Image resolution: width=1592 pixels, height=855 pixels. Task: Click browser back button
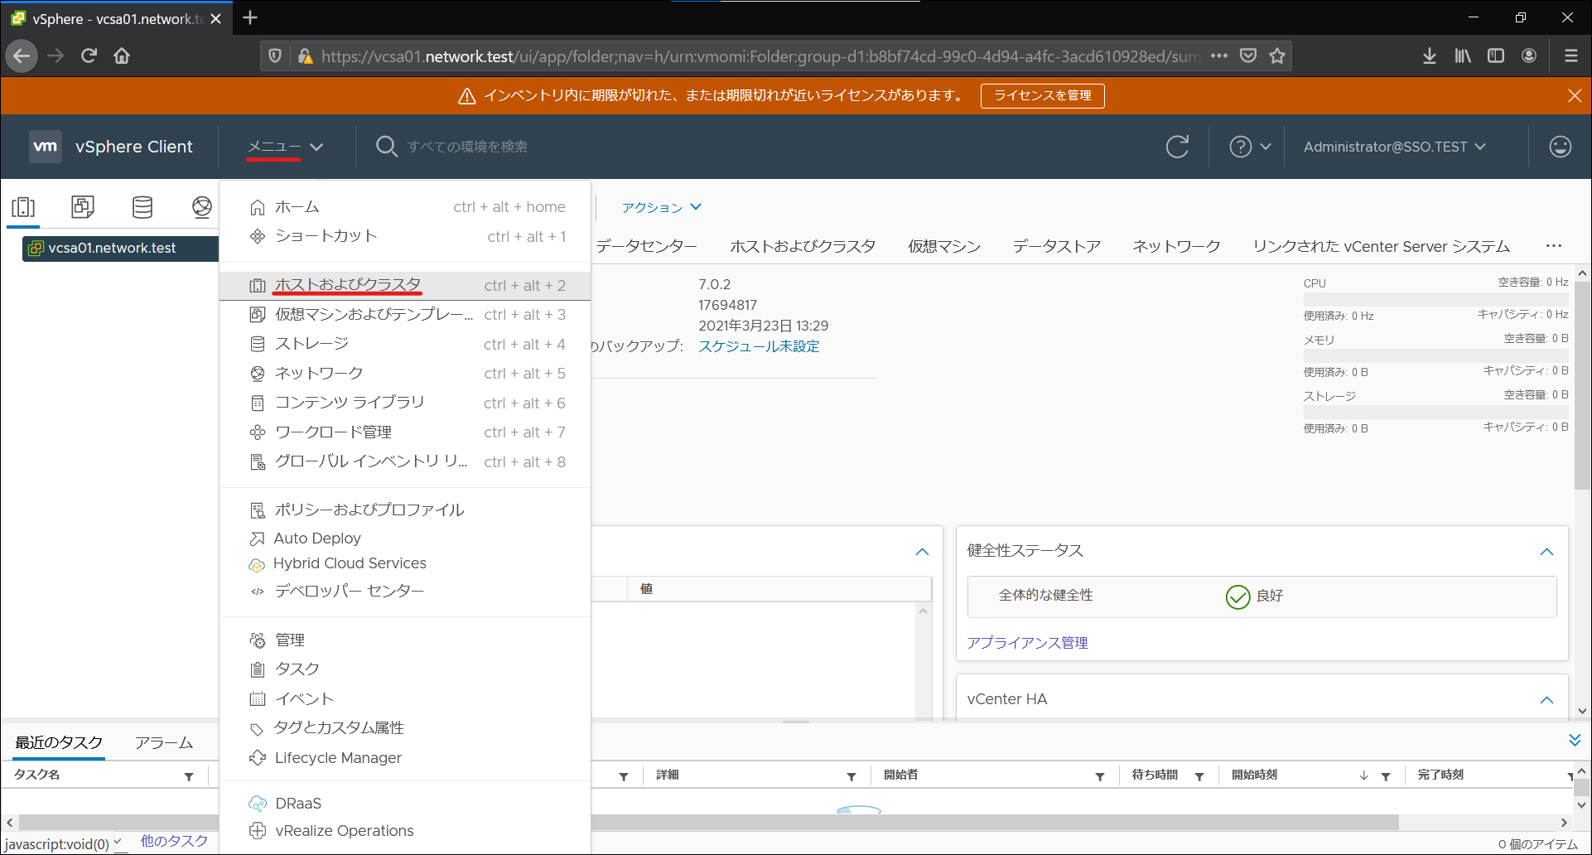pos(22,56)
